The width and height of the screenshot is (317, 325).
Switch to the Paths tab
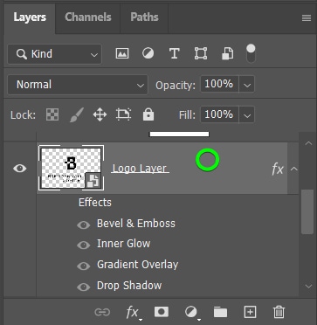[144, 17]
